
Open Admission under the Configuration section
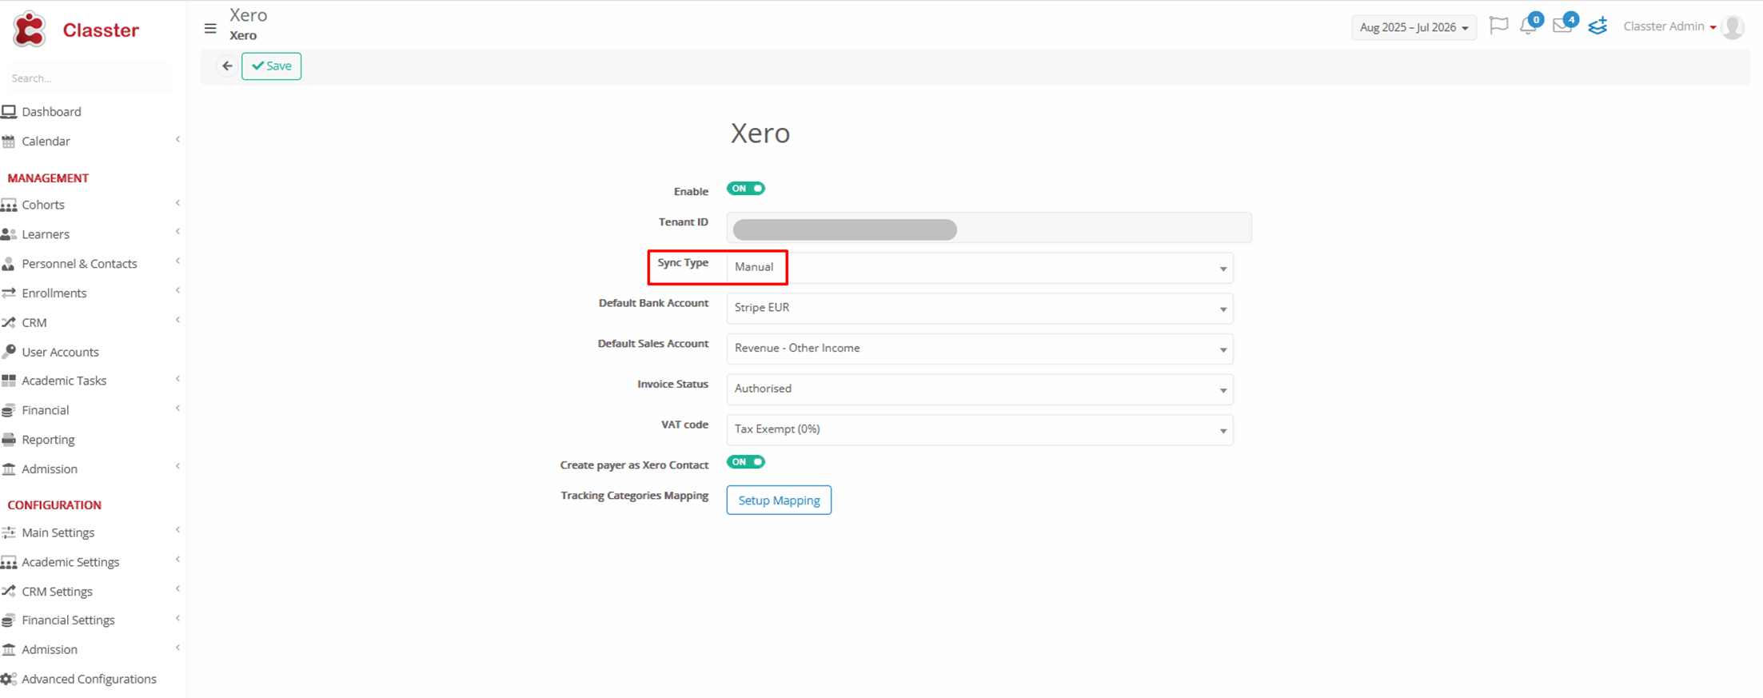coord(50,650)
